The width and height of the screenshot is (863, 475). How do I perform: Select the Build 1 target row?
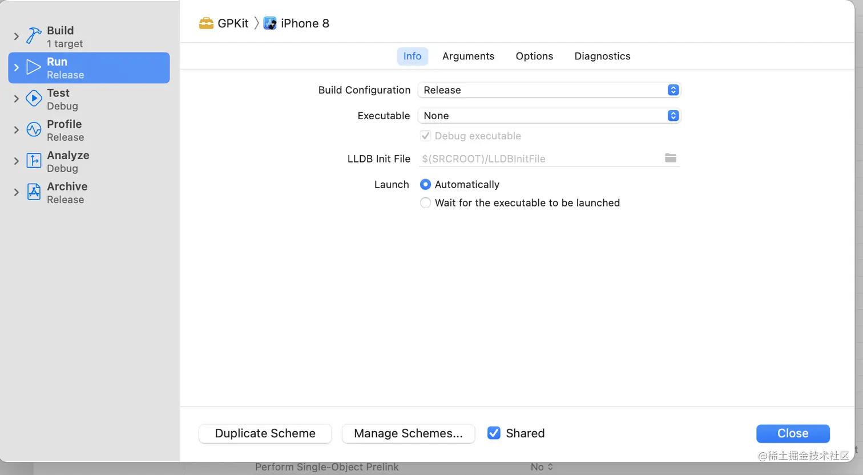point(89,36)
